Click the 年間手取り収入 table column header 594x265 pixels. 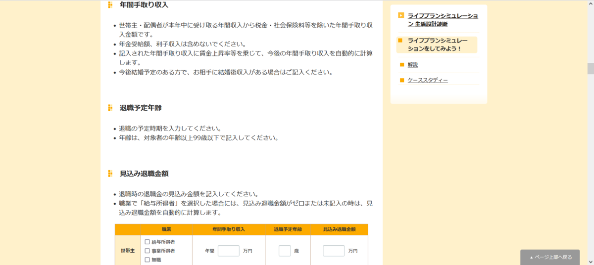coord(229,230)
